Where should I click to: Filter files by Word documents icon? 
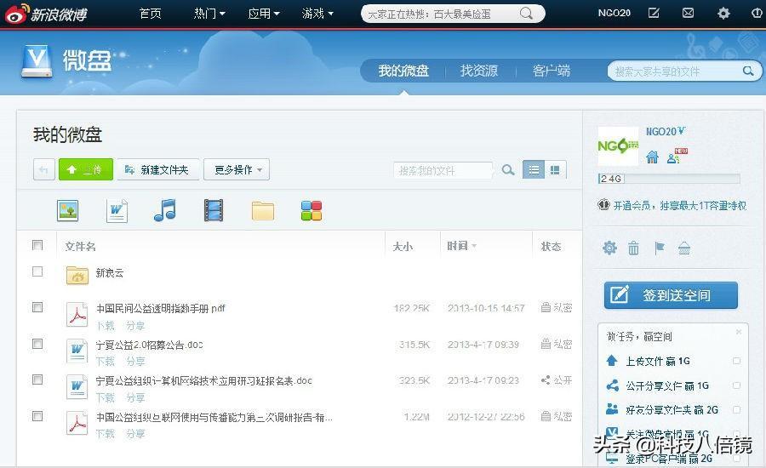117,210
